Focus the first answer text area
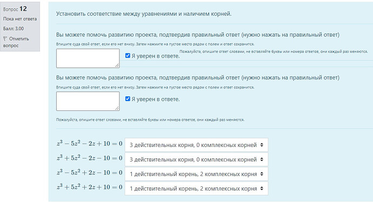 coord(88,58)
